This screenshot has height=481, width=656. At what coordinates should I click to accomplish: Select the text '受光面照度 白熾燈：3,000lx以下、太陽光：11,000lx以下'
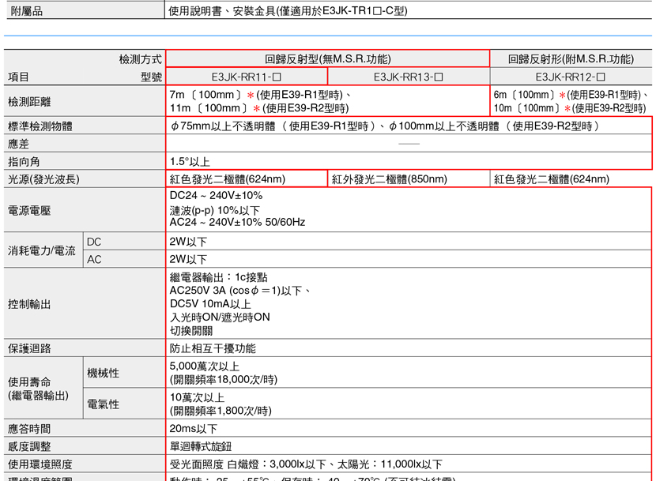tap(306, 464)
